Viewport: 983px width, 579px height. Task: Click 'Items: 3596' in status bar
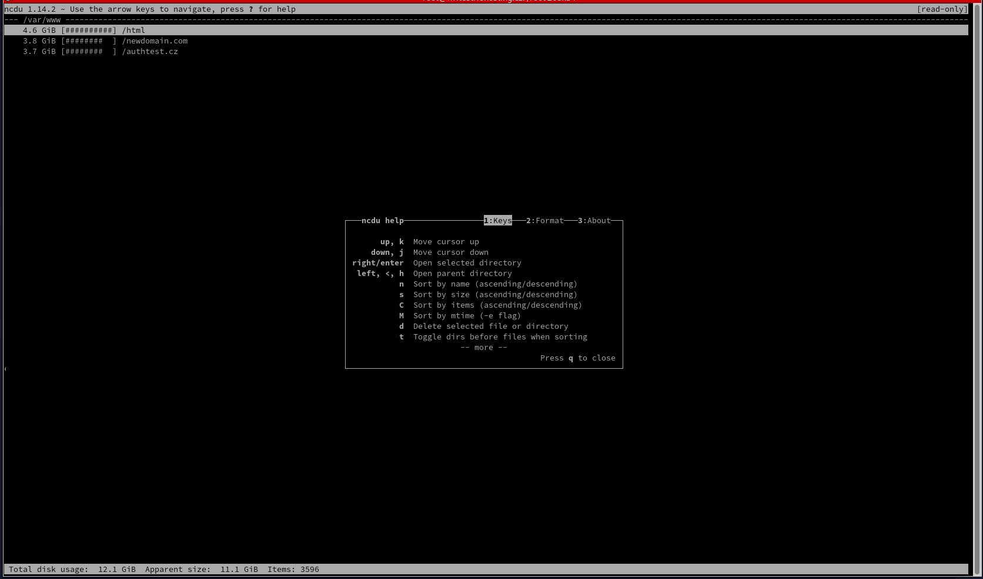coord(293,569)
